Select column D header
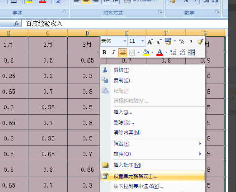The width and height of the screenshot is (236, 192). coord(87,33)
